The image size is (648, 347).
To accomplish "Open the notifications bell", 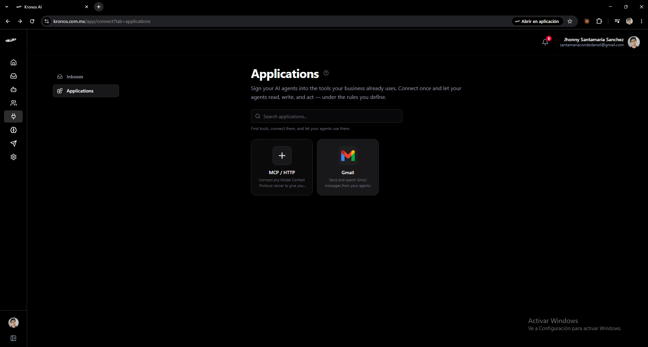I will tap(545, 42).
